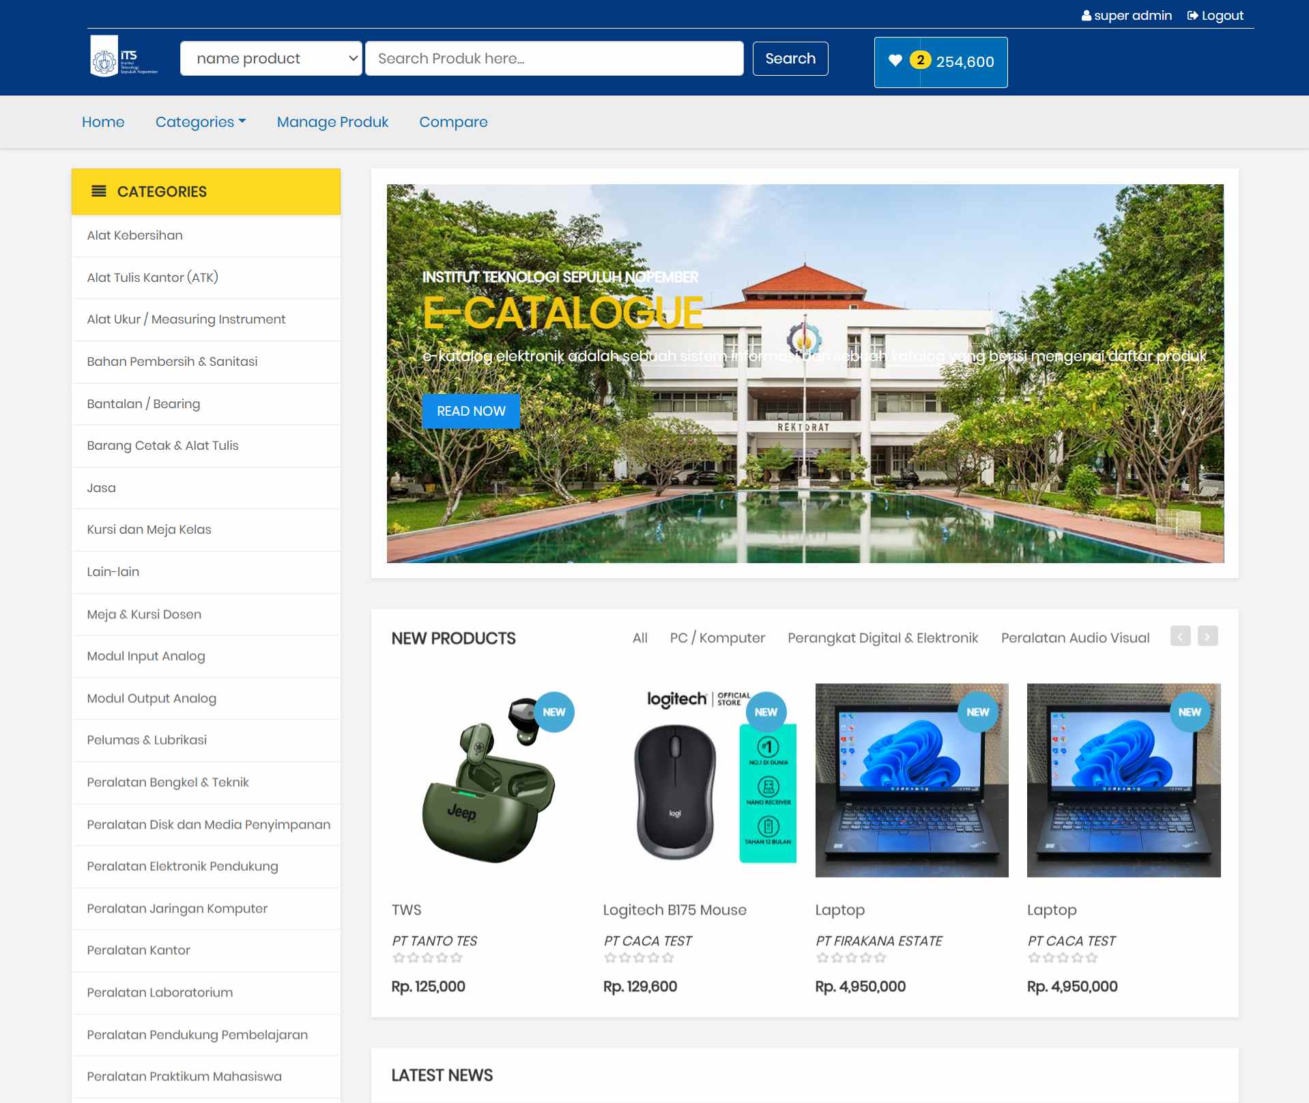Click the PT FIRAKANA ESTATE vendor name
Viewport: 1309px width, 1103px height.
point(879,941)
